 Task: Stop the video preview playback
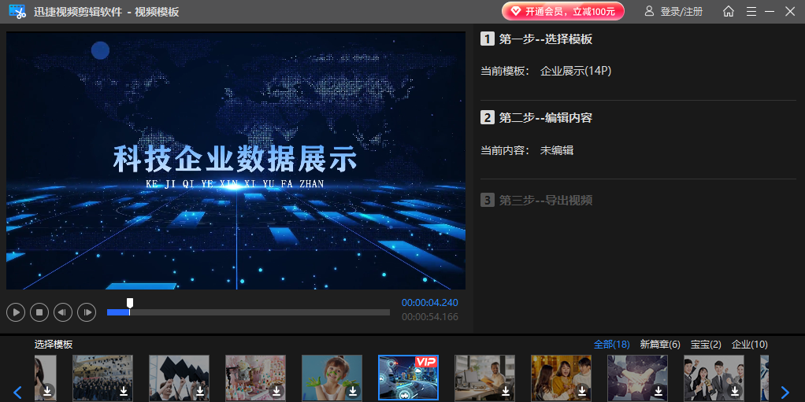[39, 312]
